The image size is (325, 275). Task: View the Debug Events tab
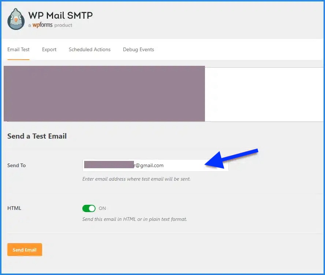pos(138,49)
